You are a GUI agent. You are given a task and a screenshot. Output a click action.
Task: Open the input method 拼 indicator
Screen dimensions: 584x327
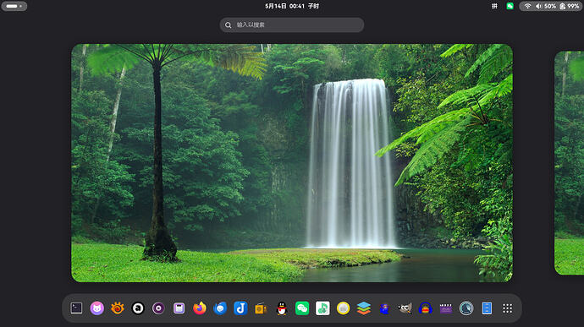pos(494,6)
